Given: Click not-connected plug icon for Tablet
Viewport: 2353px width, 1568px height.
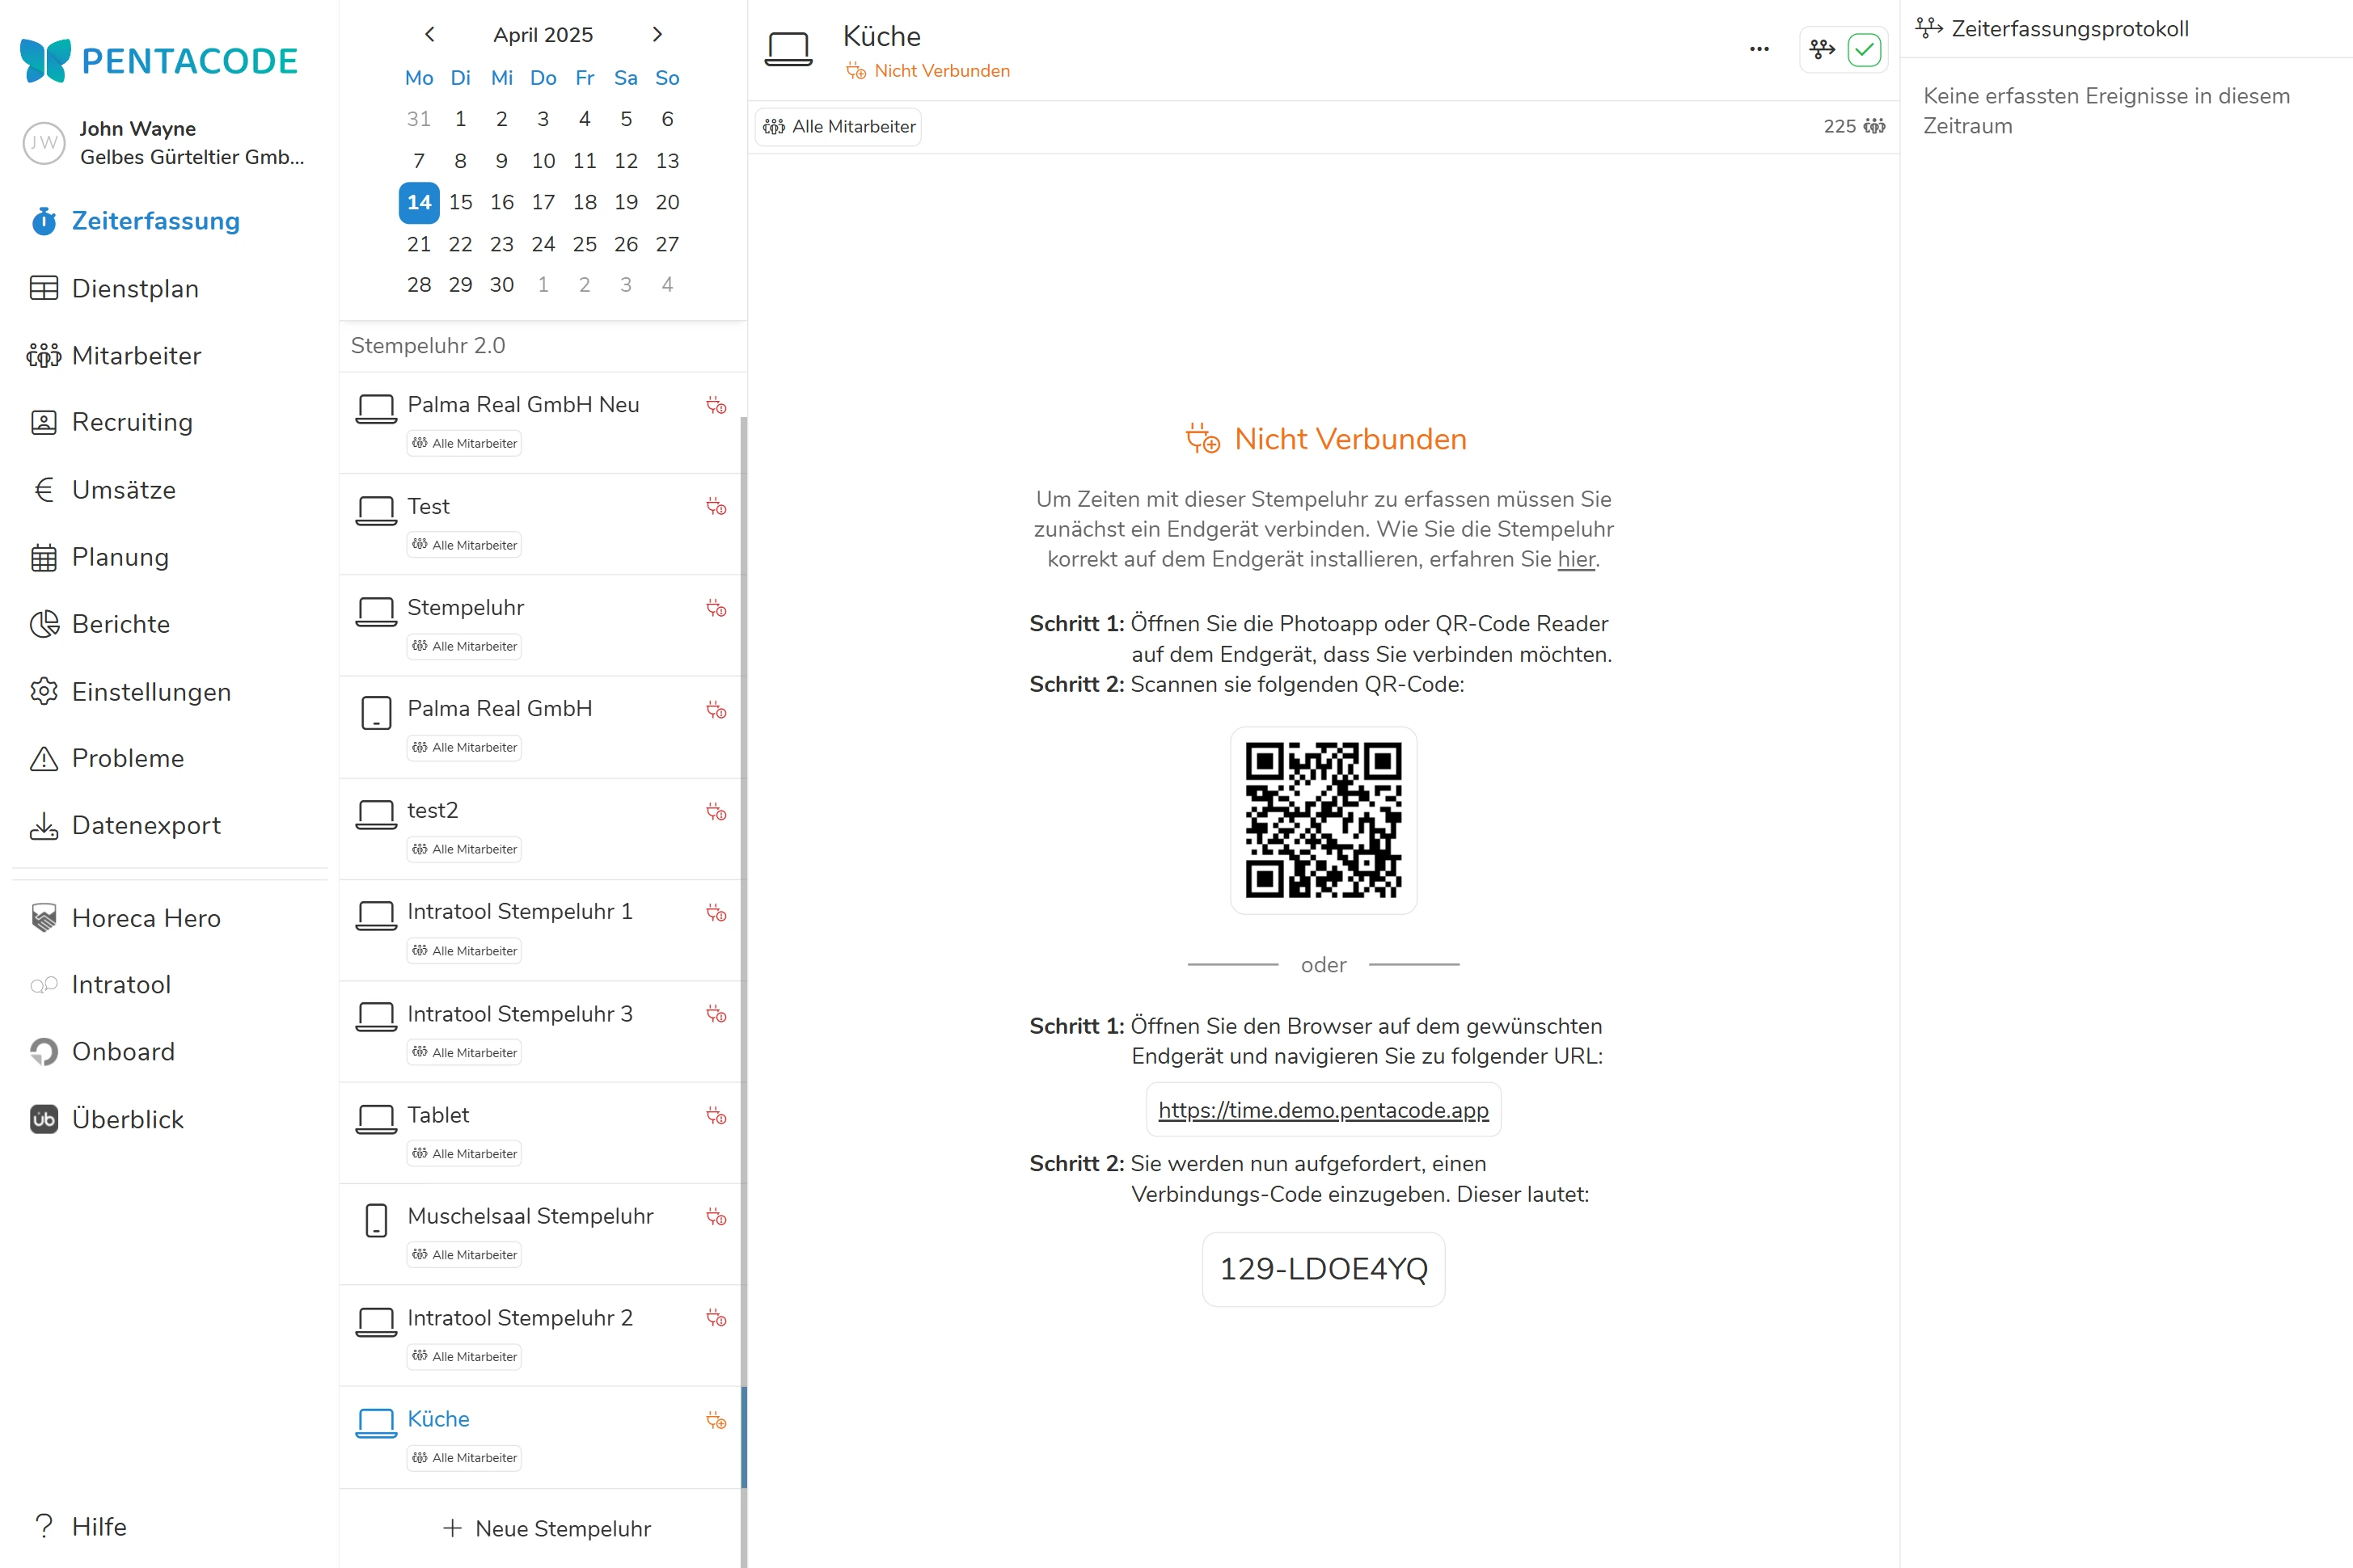Looking at the screenshot, I should pos(716,1115).
